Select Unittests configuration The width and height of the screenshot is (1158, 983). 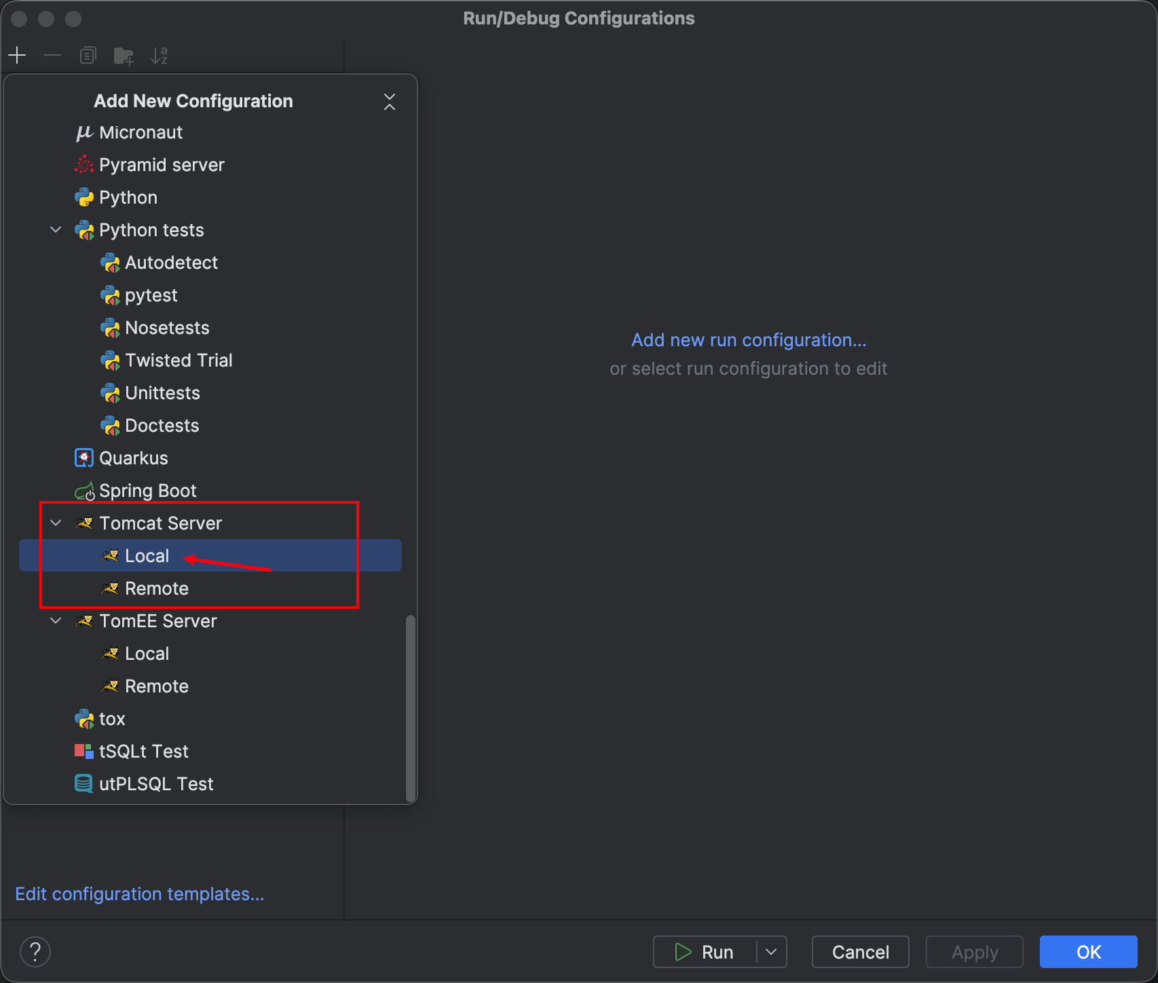[210, 393]
